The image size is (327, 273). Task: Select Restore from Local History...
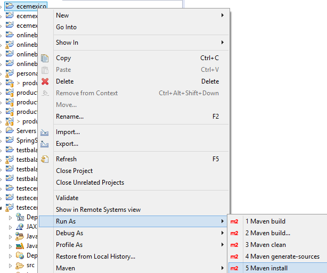pyautogui.click(x=95, y=257)
